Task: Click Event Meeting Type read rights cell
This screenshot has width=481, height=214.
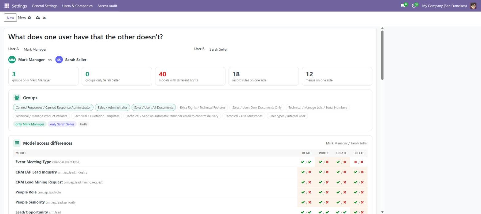Action: (306, 162)
